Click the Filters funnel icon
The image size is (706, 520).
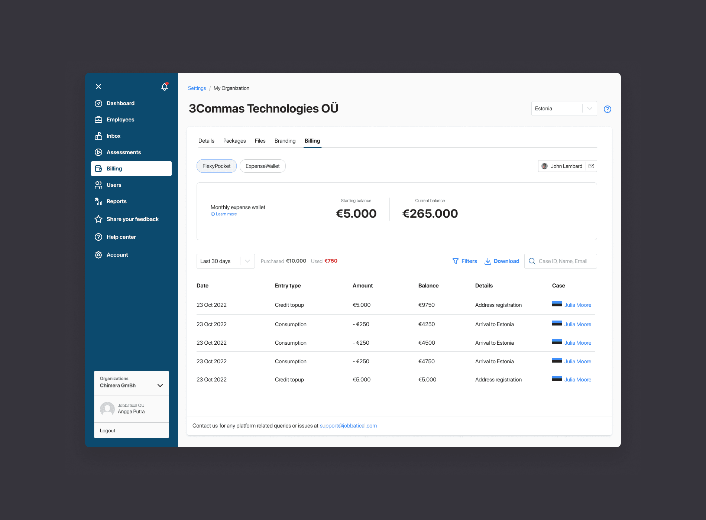pos(456,261)
